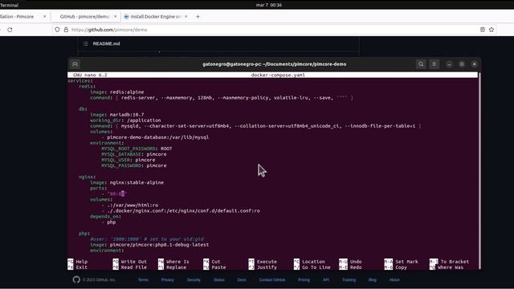Viewport: 514px width, 289px height.
Task: Click the shield tracking protection icon
Action: pos(57,30)
